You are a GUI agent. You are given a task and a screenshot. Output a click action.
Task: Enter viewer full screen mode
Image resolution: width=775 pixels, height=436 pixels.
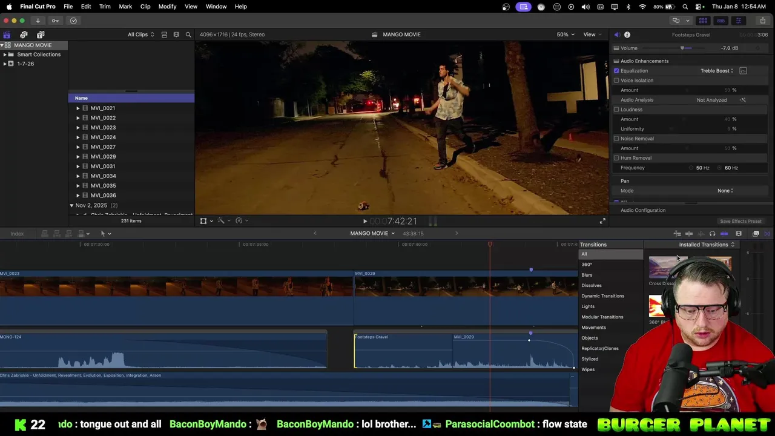coord(602,221)
